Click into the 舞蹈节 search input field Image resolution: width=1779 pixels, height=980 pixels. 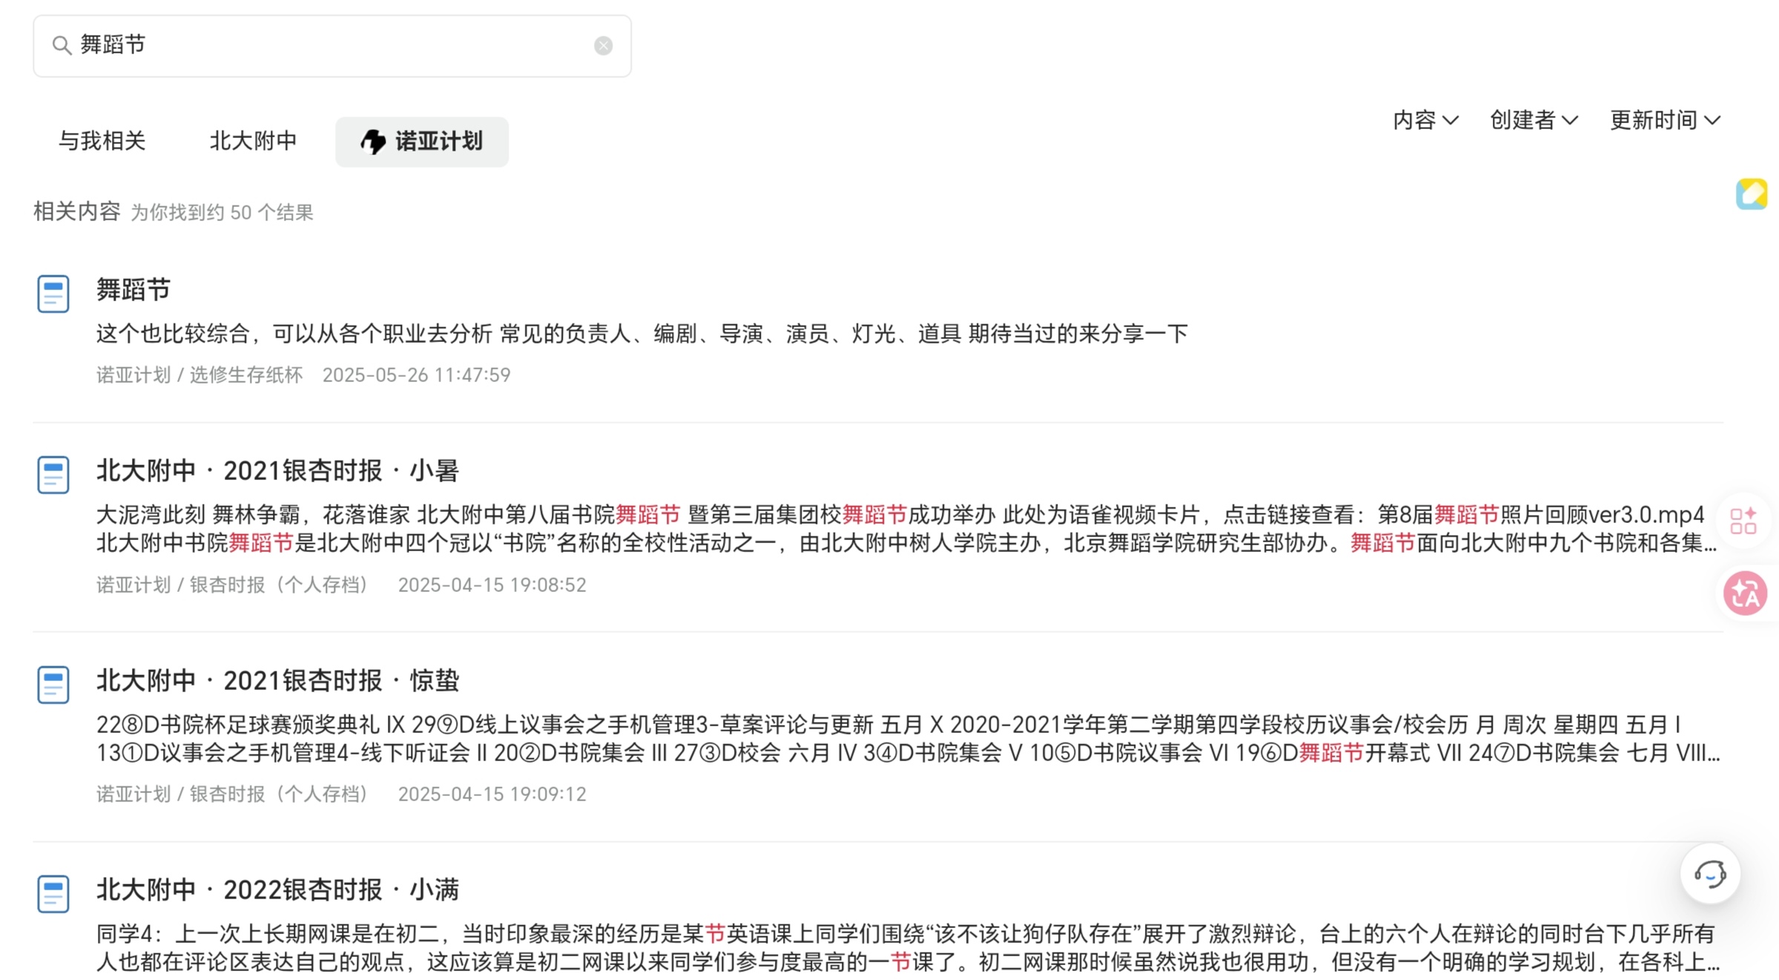tap(334, 45)
